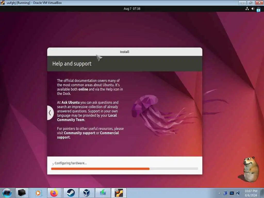The image size is (264, 198).
Task: Open the Local Community Team link
Action: [x=87, y=118]
